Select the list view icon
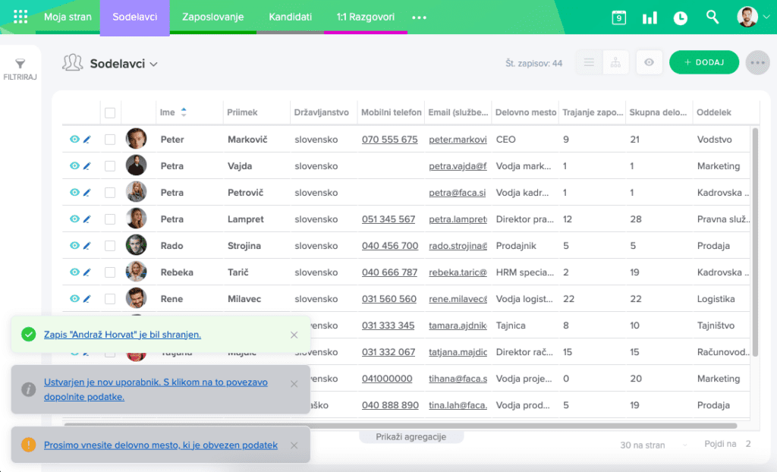 pyautogui.click(x=589, y=63)
